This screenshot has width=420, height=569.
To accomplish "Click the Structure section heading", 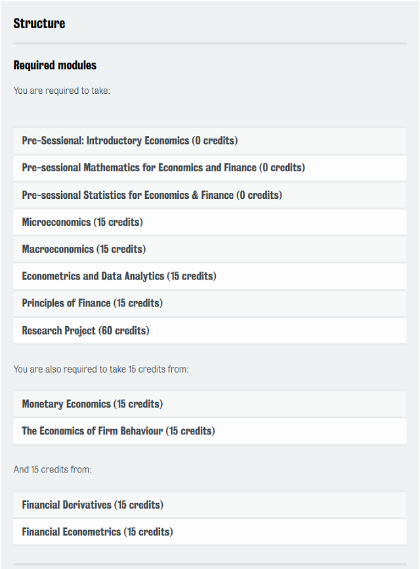I will coord(39,24).
